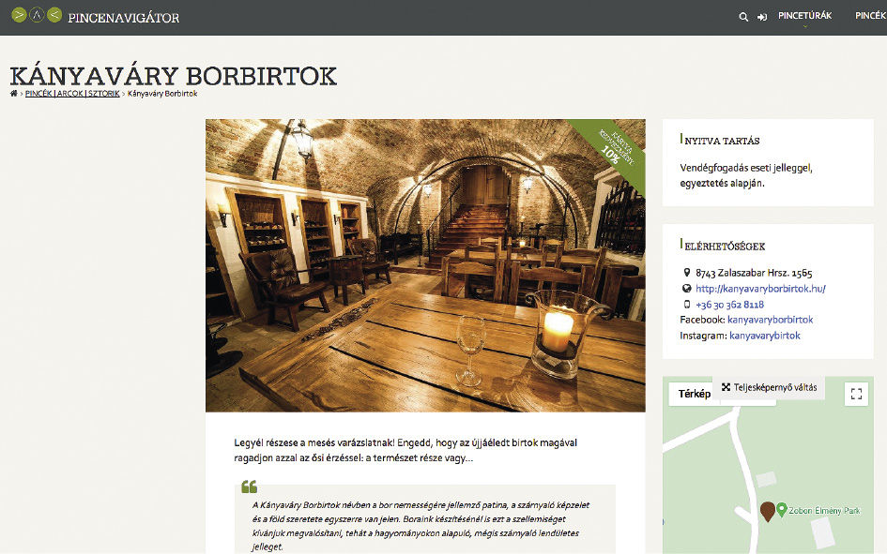The height and width of the screenshot is (554, 887).
Task: Expand the Pincetúrák menu
Action: coord(804,16)
